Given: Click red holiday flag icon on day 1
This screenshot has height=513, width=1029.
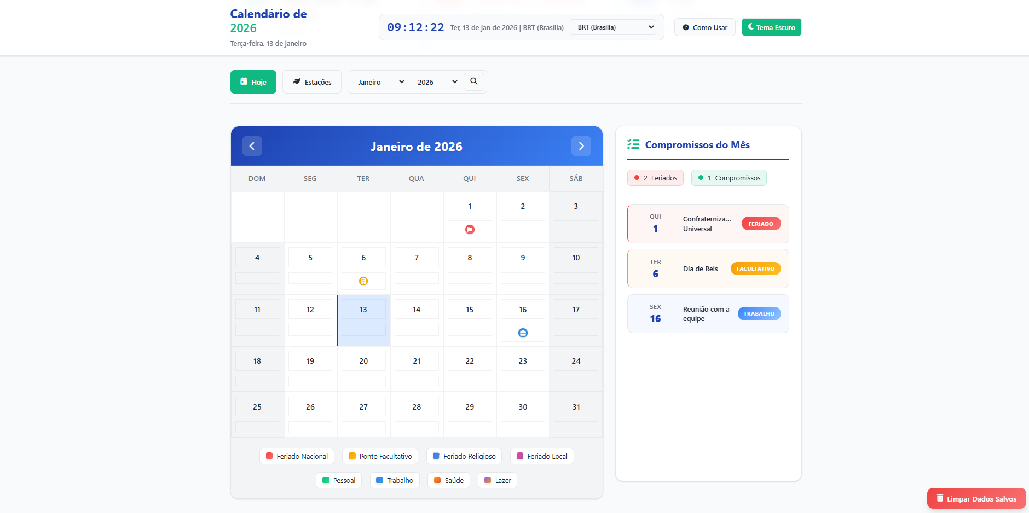Looking at the screenshot, I should pos(470,230).
